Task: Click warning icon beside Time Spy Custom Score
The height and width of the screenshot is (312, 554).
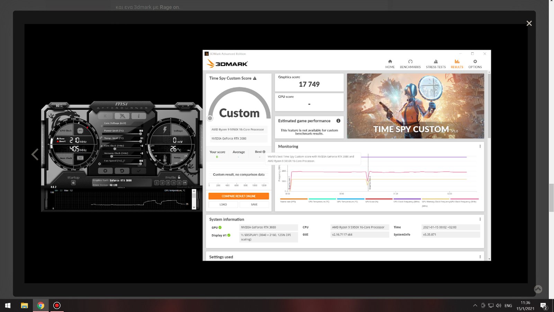Action: (x=255, y=78)
